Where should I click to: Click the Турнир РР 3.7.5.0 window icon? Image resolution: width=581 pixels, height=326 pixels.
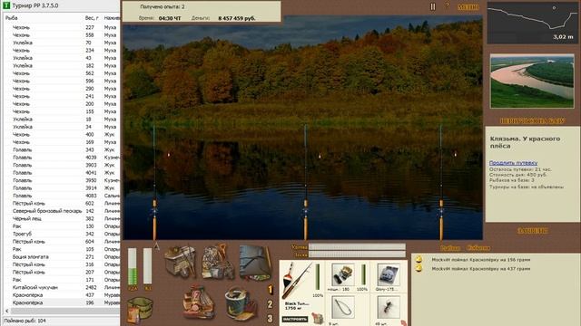(6, 5)
